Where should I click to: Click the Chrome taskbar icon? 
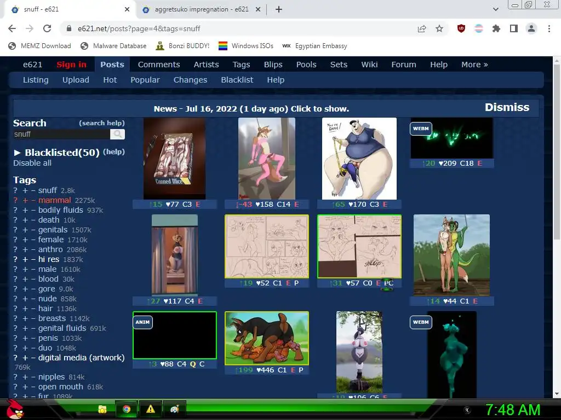tap(127, 409)
